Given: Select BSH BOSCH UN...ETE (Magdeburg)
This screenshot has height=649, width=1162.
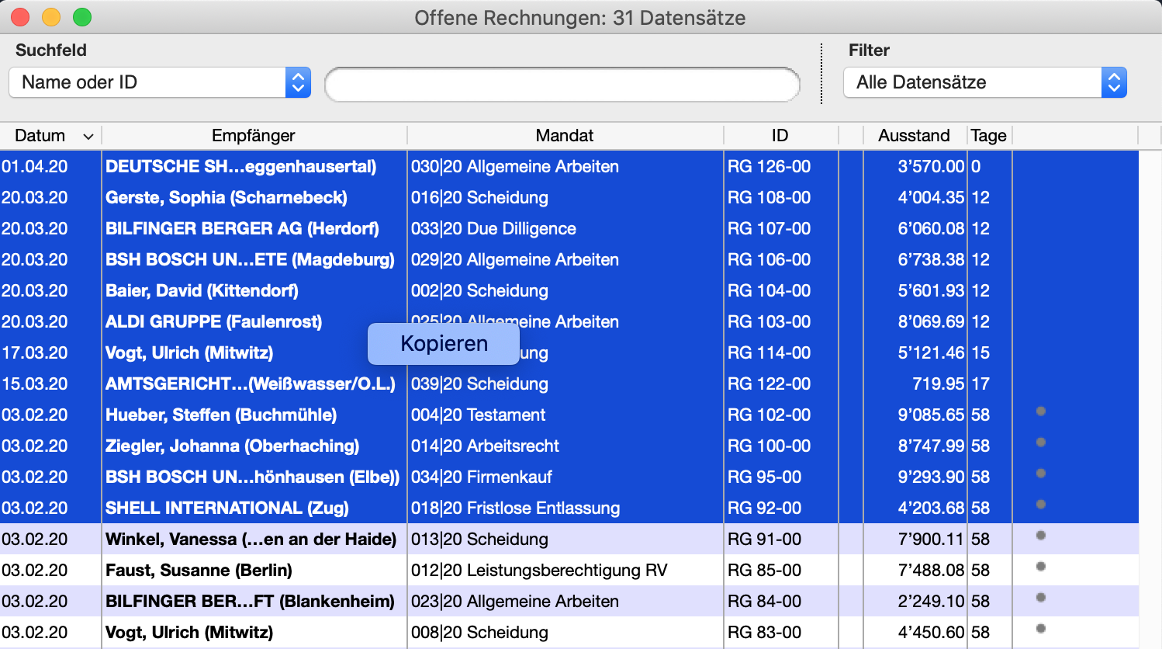Looking at the screenshot, I should pos(250,260).
